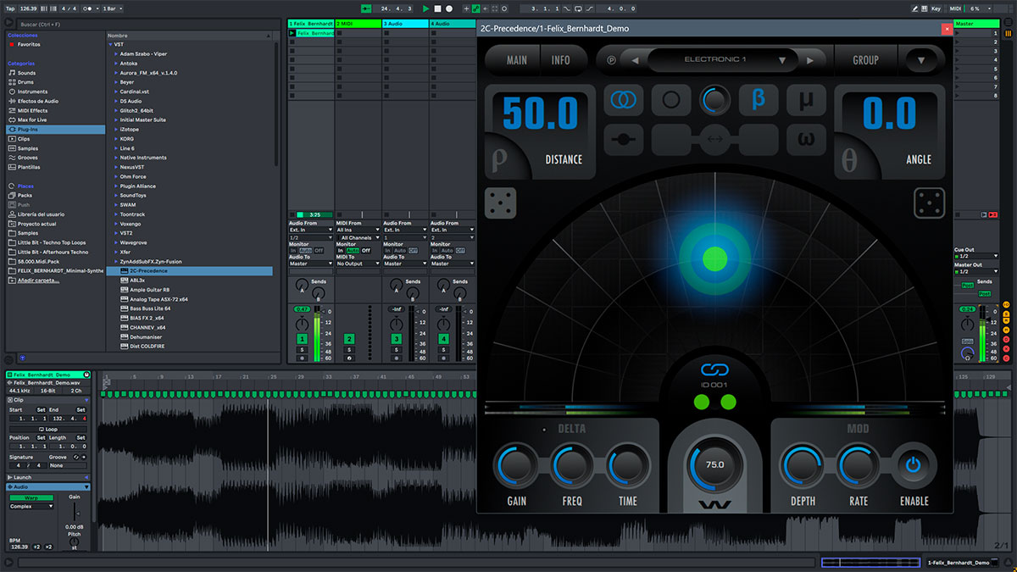Open MIDI From All Ins dropdown
This screenshot has width=1017, height=572.
tap(358, 230)
